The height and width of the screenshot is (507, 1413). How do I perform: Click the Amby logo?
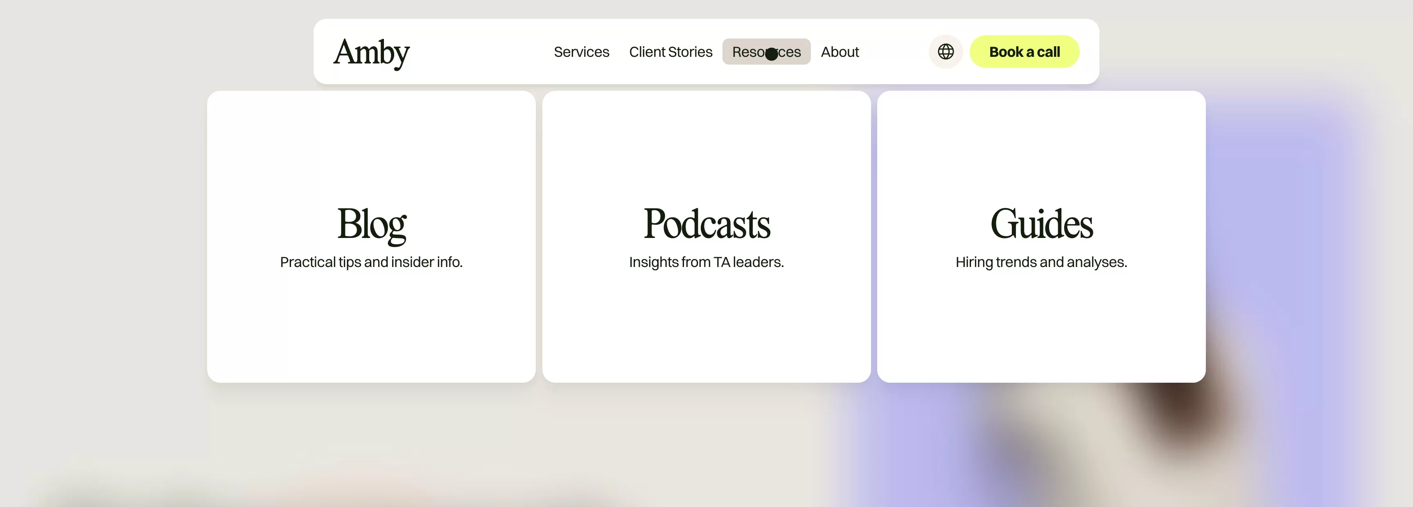click(x=371, y=53)
